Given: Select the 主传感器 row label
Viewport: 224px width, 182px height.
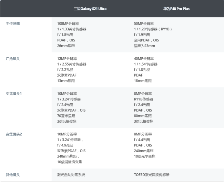Looking at the screenshot, I should 13,23.
